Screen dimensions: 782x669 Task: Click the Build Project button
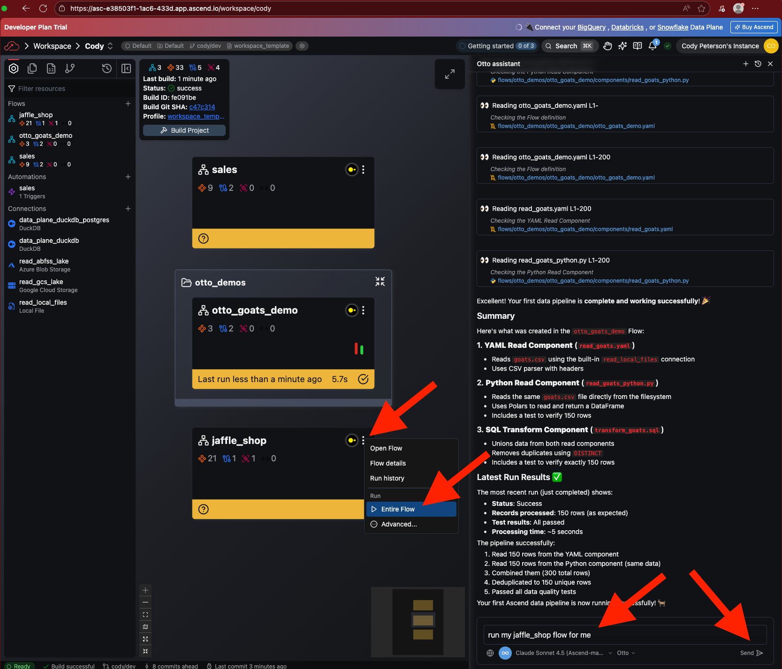[184, 130]
